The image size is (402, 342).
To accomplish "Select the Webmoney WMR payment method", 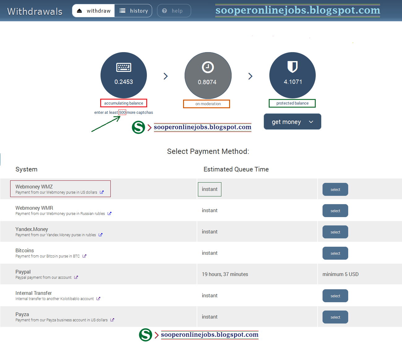I will pyautogui.click(x=335, y=211).
